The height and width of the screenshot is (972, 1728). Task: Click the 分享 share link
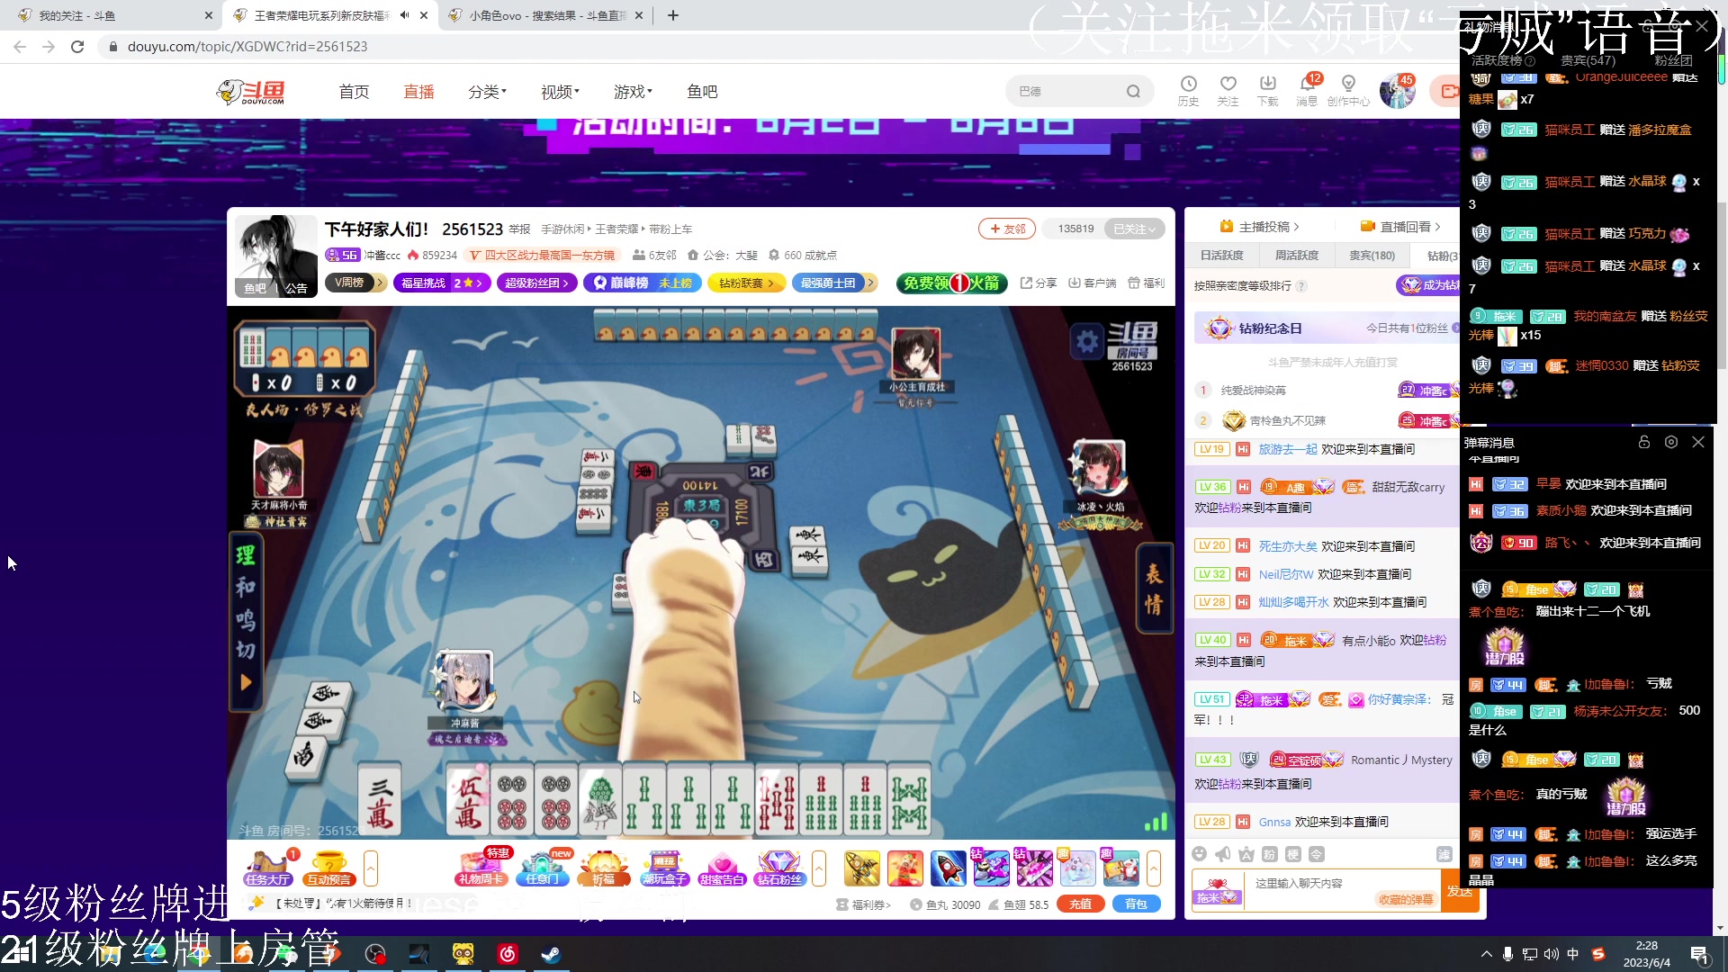1039,283
